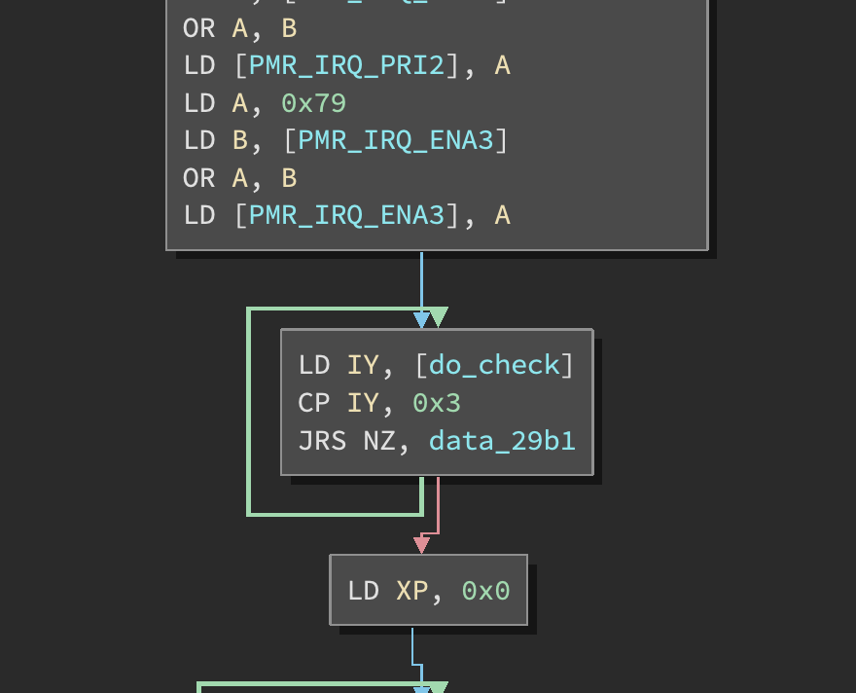Click the B register in LD B line
Image resolution: width=856 pixels, height=693 pixels.
(240, 140)
